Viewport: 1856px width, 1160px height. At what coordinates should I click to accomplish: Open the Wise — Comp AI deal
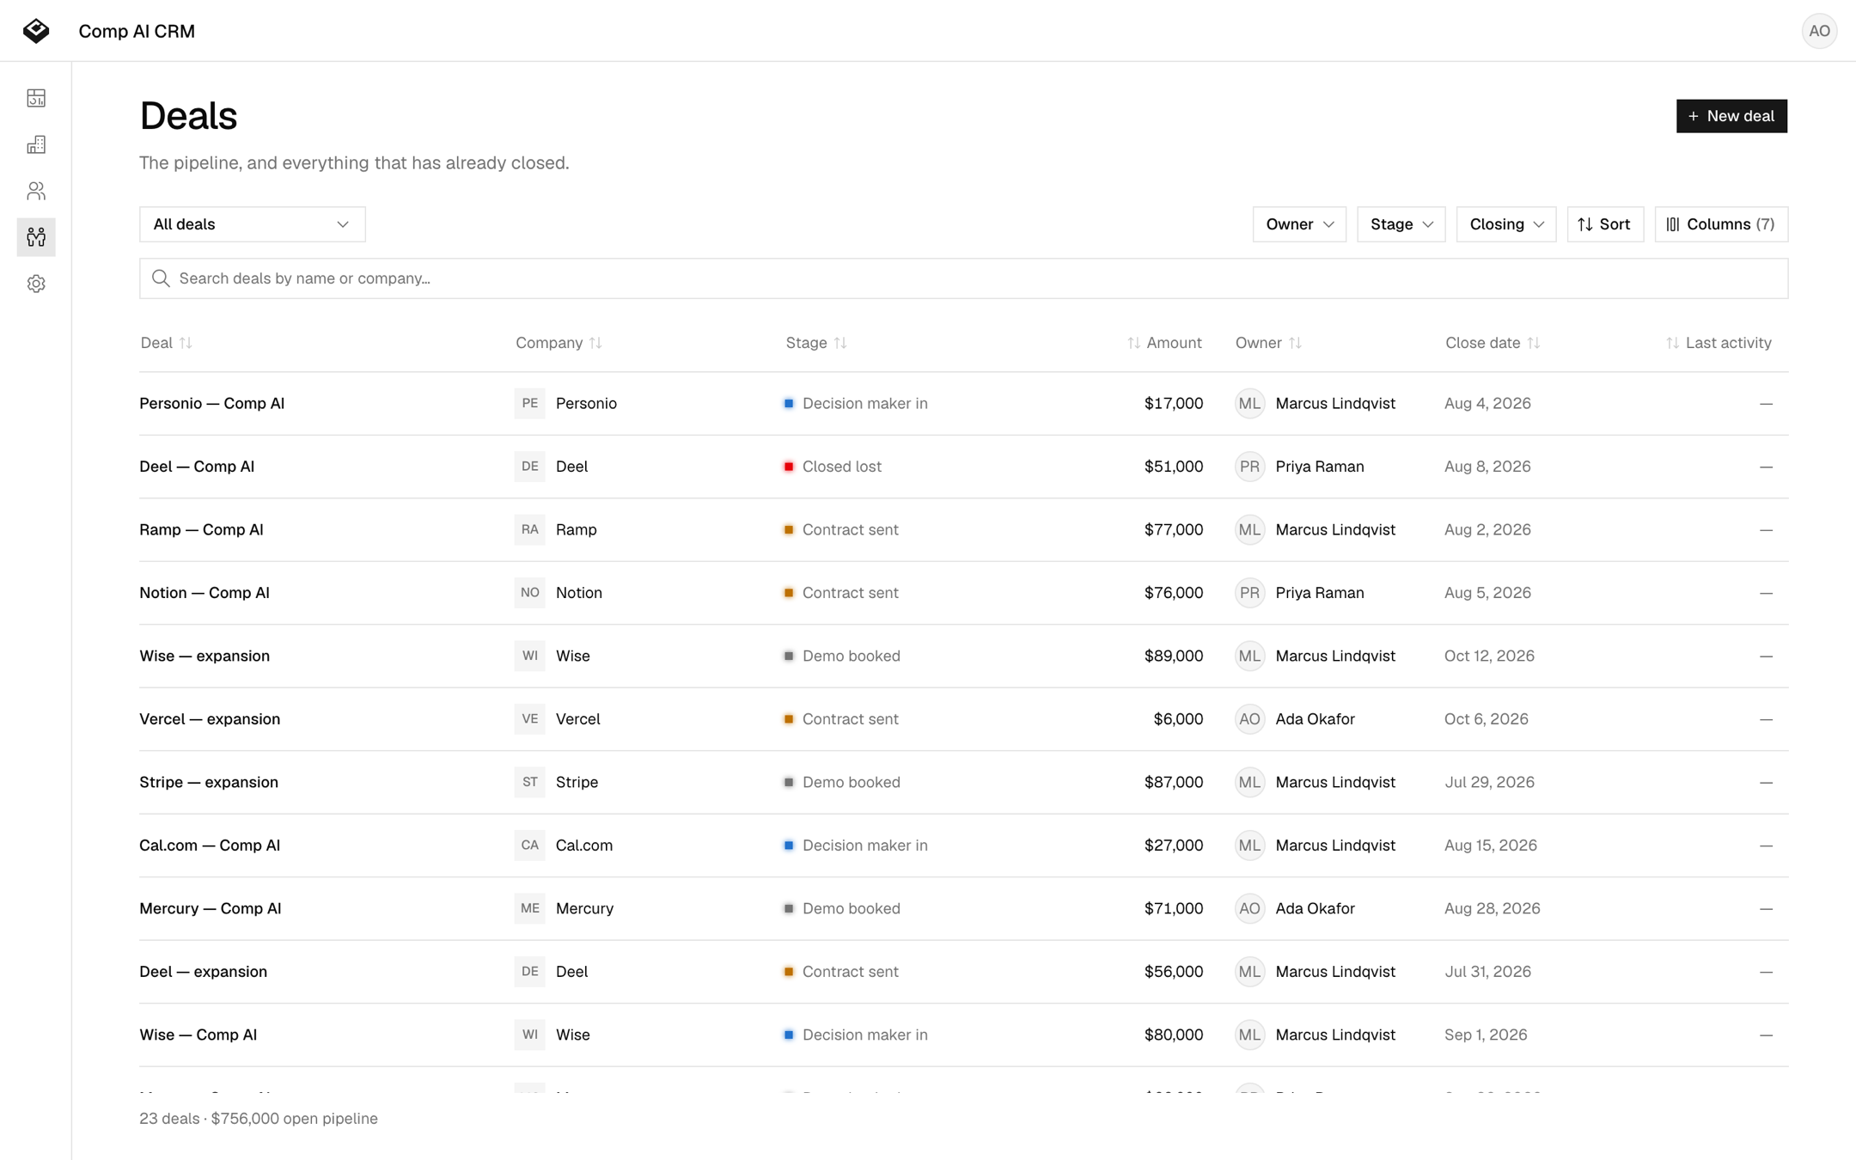[x=198, y=1035]
